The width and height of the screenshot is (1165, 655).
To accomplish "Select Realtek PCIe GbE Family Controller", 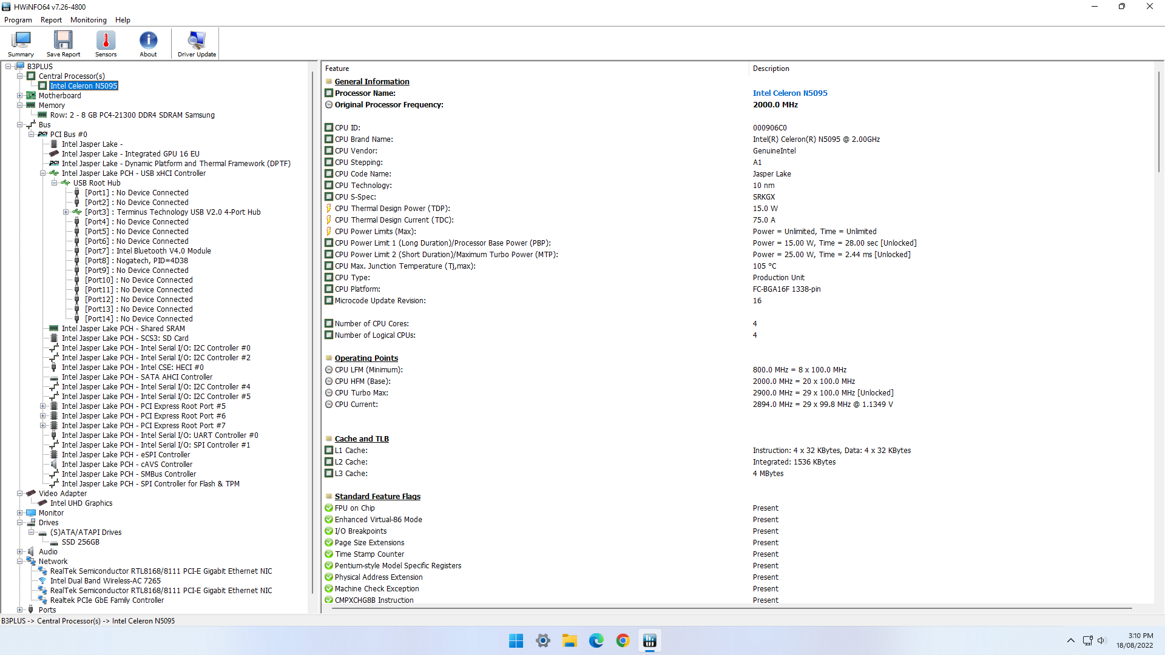I will tap(107, 600).
